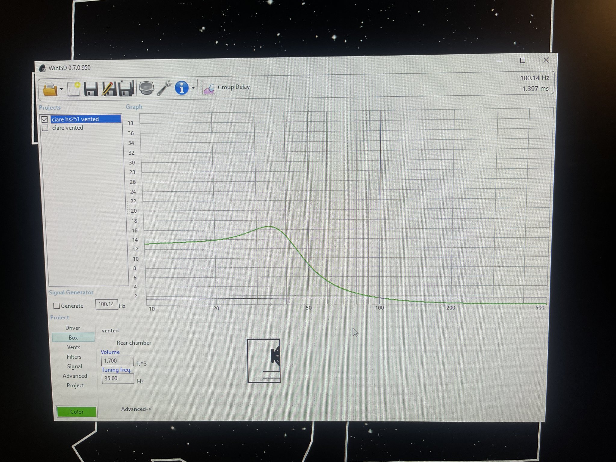Viewport: 616px width, 462px height.
Task: Expand the open-project dropdown arrow
Action: 61,89
